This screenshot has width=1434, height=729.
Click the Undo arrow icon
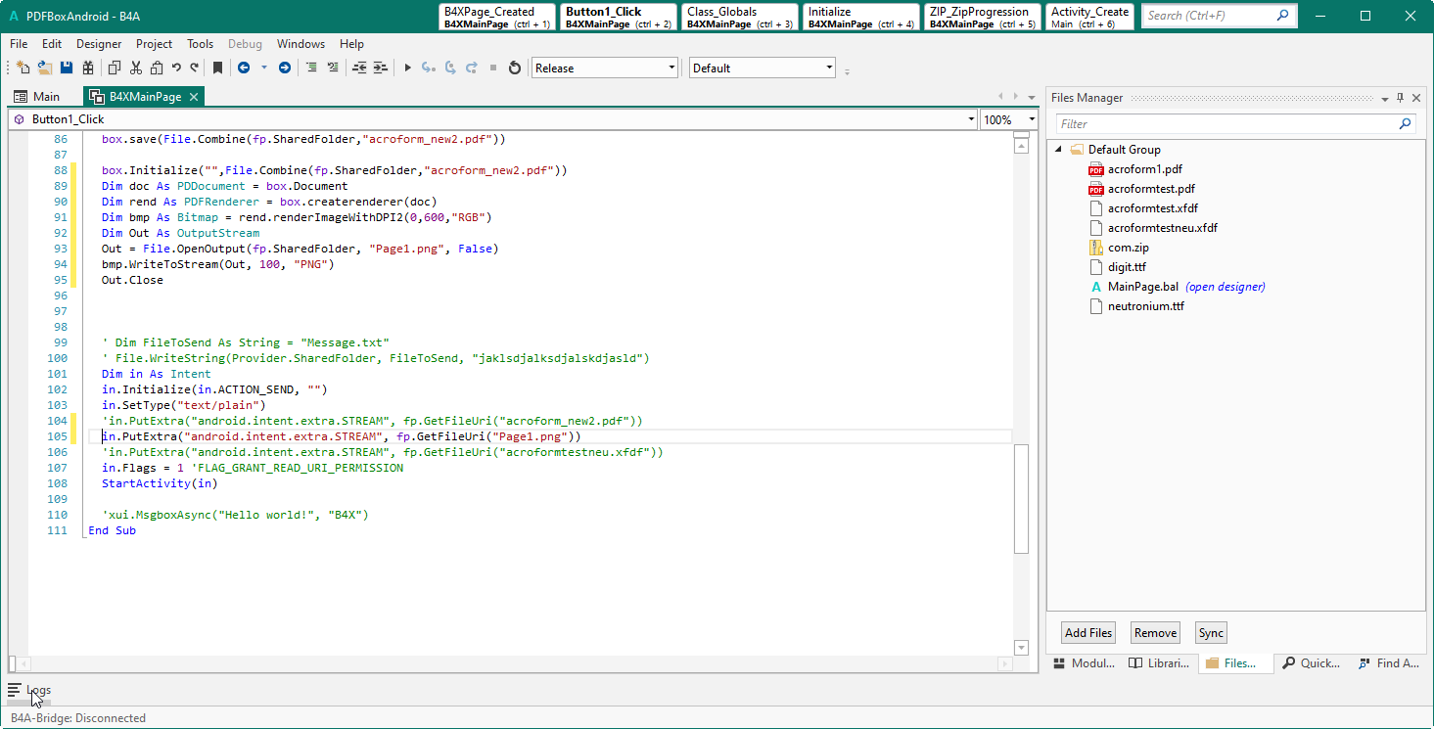point(176,68)
